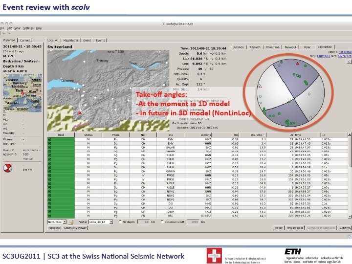
Task: Open the Edit menu
Action: (9, 28)
